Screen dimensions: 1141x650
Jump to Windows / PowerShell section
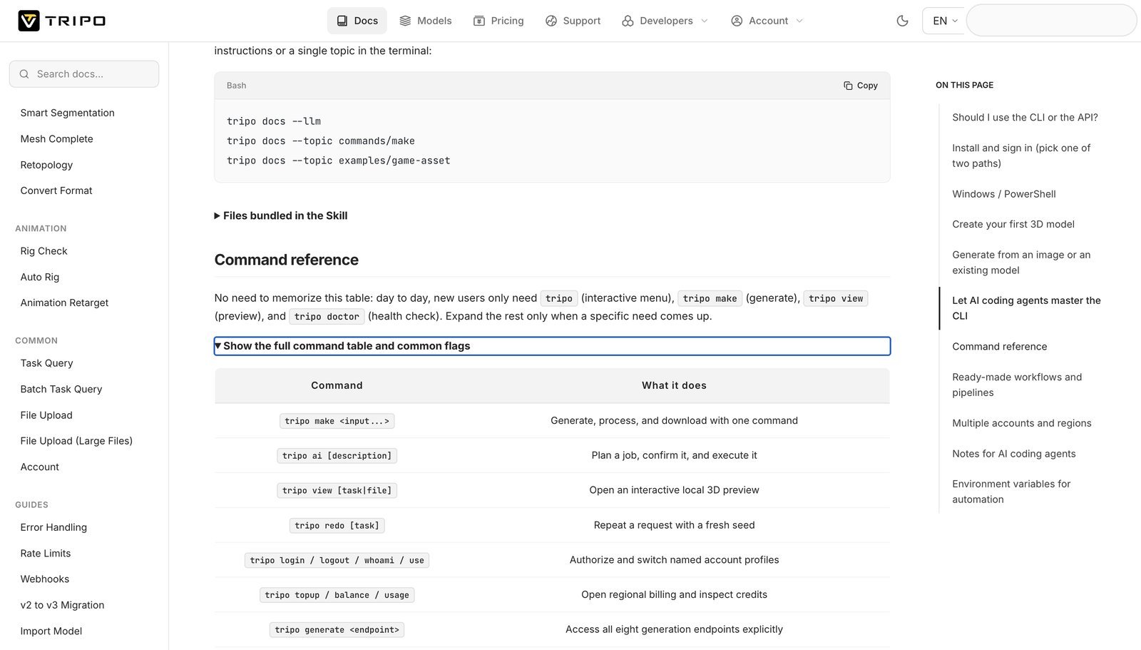(1004, 194)
